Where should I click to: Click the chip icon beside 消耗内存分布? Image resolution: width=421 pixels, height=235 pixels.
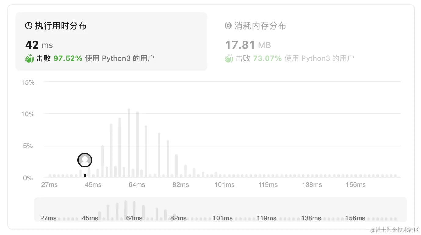pos(228,26)
